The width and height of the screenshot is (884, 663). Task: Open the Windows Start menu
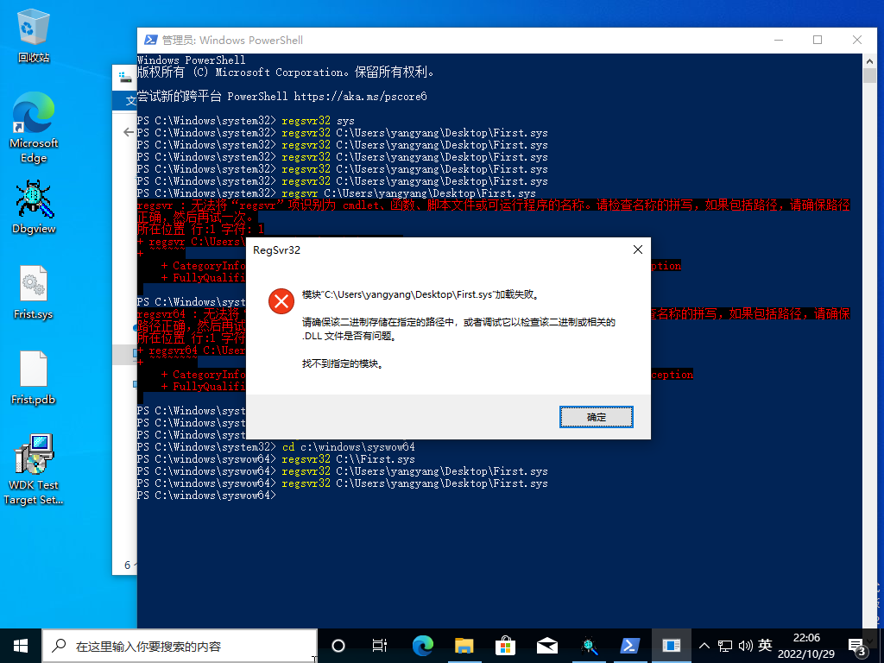[x=21, y=645]
